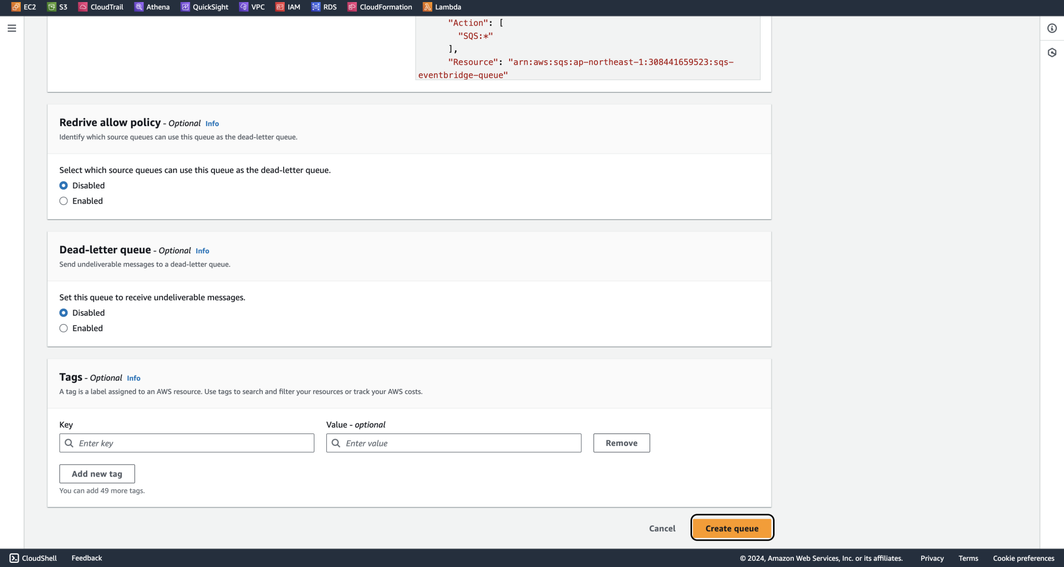Click the CloudShell terminal icon

(14, 558)
